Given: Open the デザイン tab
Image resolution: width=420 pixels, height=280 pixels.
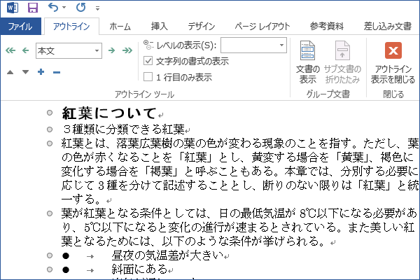Looking at the screenshot, I should [202, 27].
